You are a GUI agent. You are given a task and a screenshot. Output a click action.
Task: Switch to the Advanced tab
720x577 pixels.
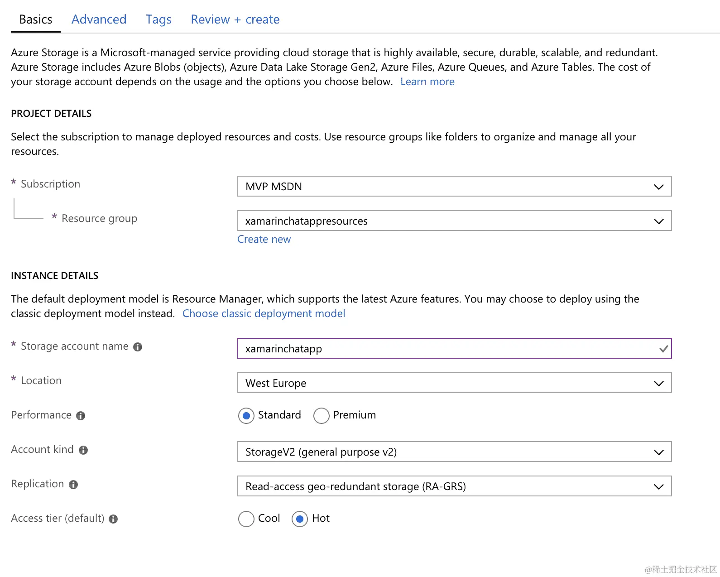pyautogui.click(x=99, y=19)
